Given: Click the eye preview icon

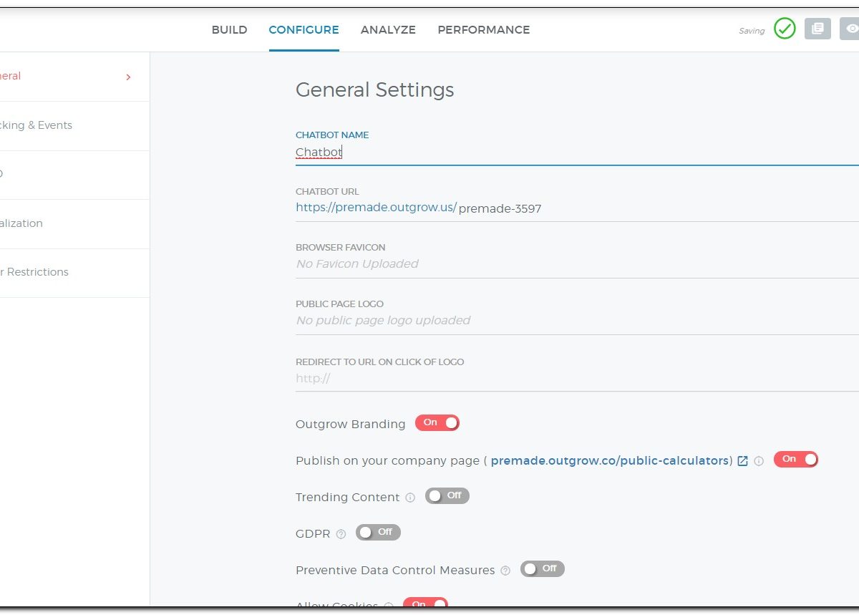Looking at the screenshot, I should [850, 29].
